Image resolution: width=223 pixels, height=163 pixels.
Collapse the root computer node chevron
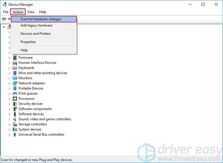(x=4, y=27)
